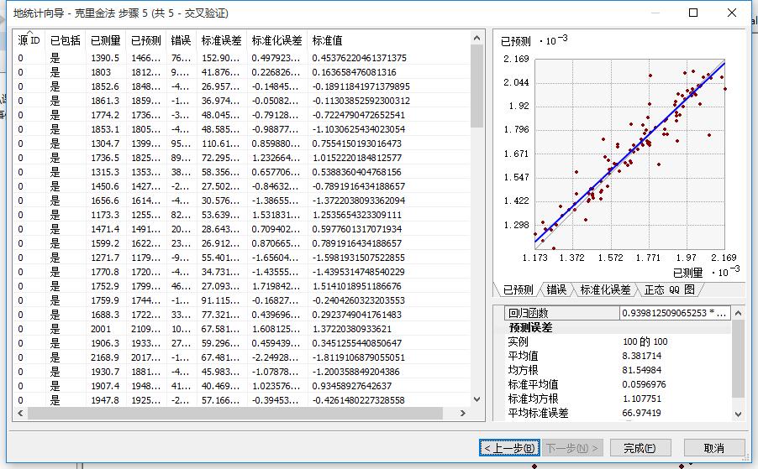Open the 正态 QQ 图 tab
Viewport: 758px width, 469px height.
click(669, 289)
